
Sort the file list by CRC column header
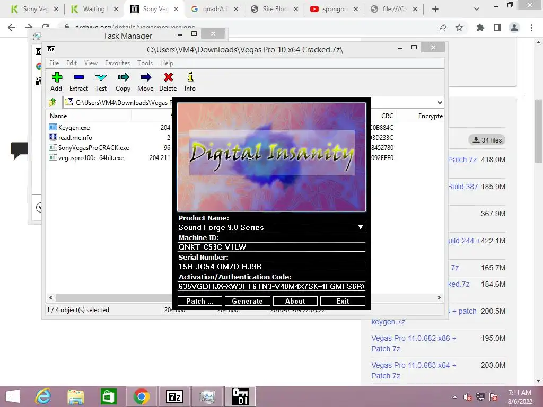point(387,116)
